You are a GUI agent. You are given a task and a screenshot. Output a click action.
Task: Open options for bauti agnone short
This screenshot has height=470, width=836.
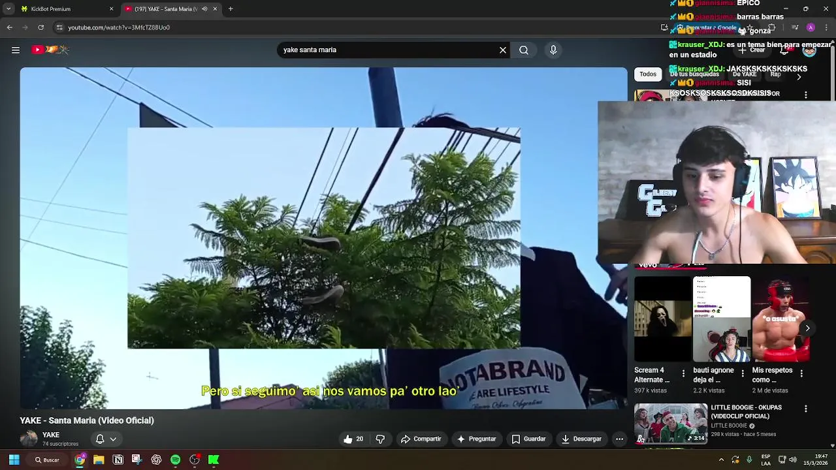tap(743, 373)
